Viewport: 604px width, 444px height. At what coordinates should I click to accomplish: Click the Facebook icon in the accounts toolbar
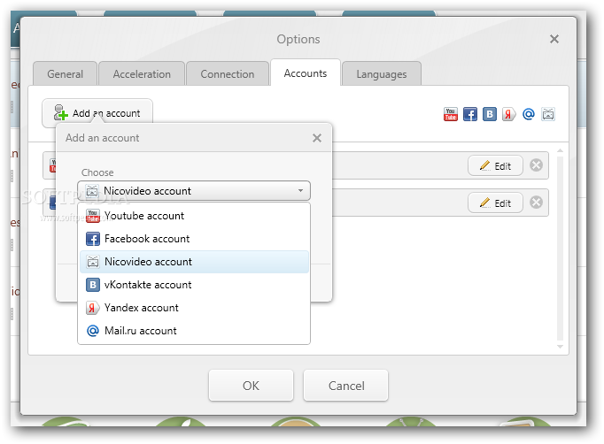click(x=470, y=114)
